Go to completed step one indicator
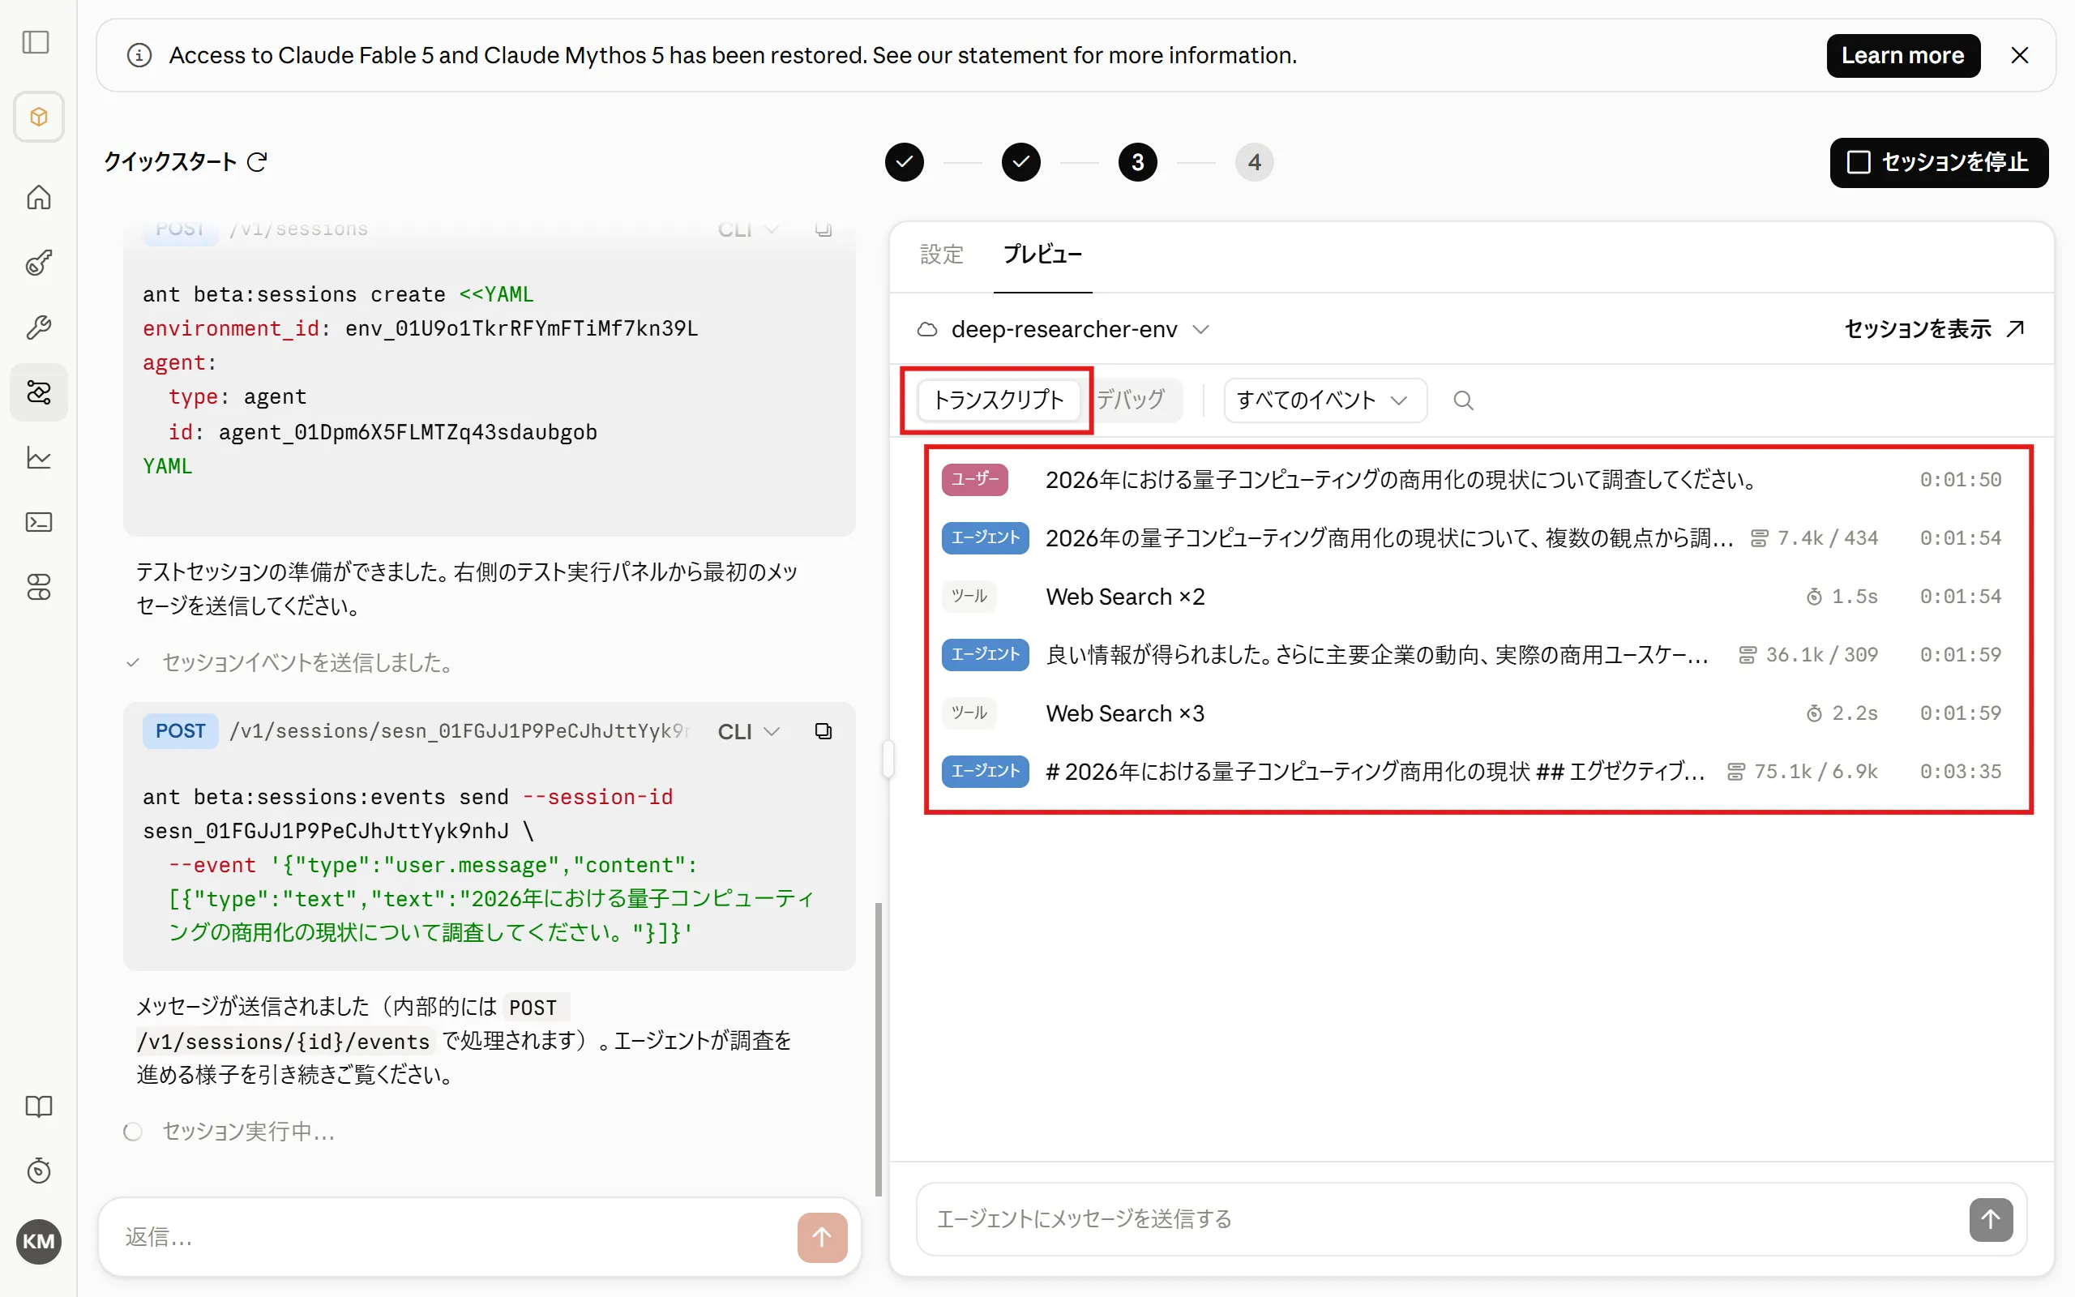 [x=904, y=162]
